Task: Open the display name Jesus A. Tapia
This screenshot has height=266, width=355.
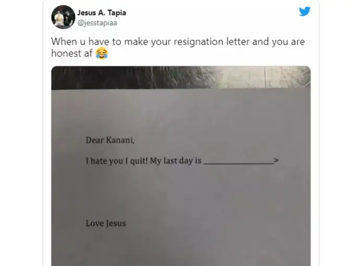Action: 102,13
